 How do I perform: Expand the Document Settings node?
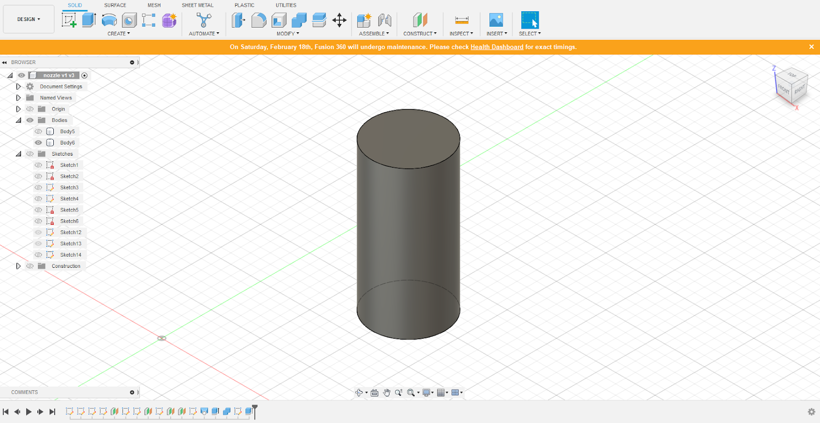click(x=18, y=87)
